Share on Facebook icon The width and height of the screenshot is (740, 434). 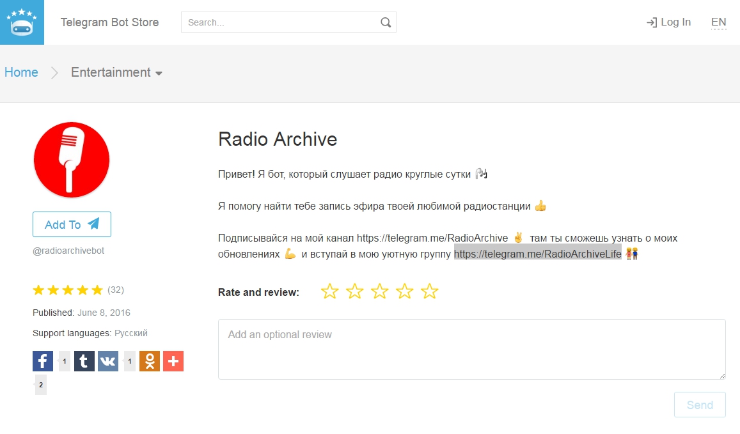[x=43, y=361]
